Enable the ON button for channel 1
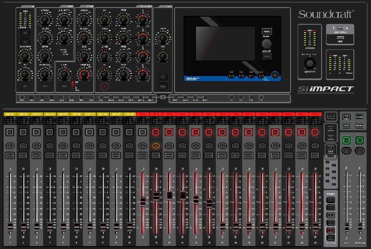Viewport: 371px width, 249px height. (10, 132)
